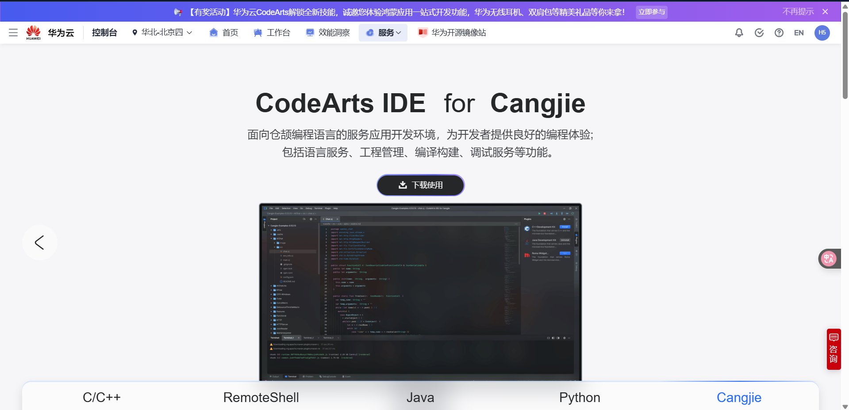
Task: Go to 首页 home tab
Action: click(x=223, y=33)
